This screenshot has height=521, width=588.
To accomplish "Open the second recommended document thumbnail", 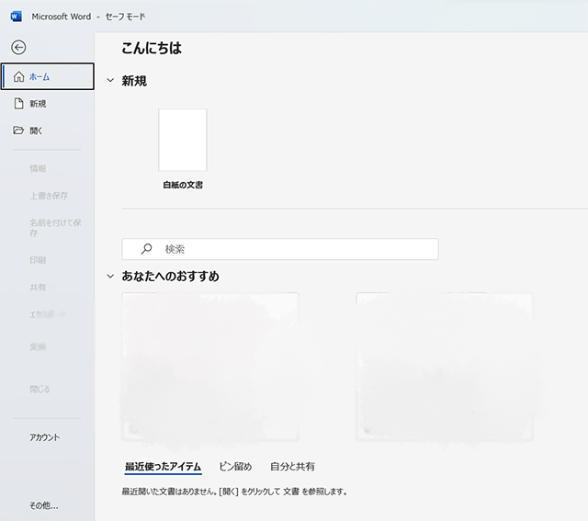I will coord(444,365).
